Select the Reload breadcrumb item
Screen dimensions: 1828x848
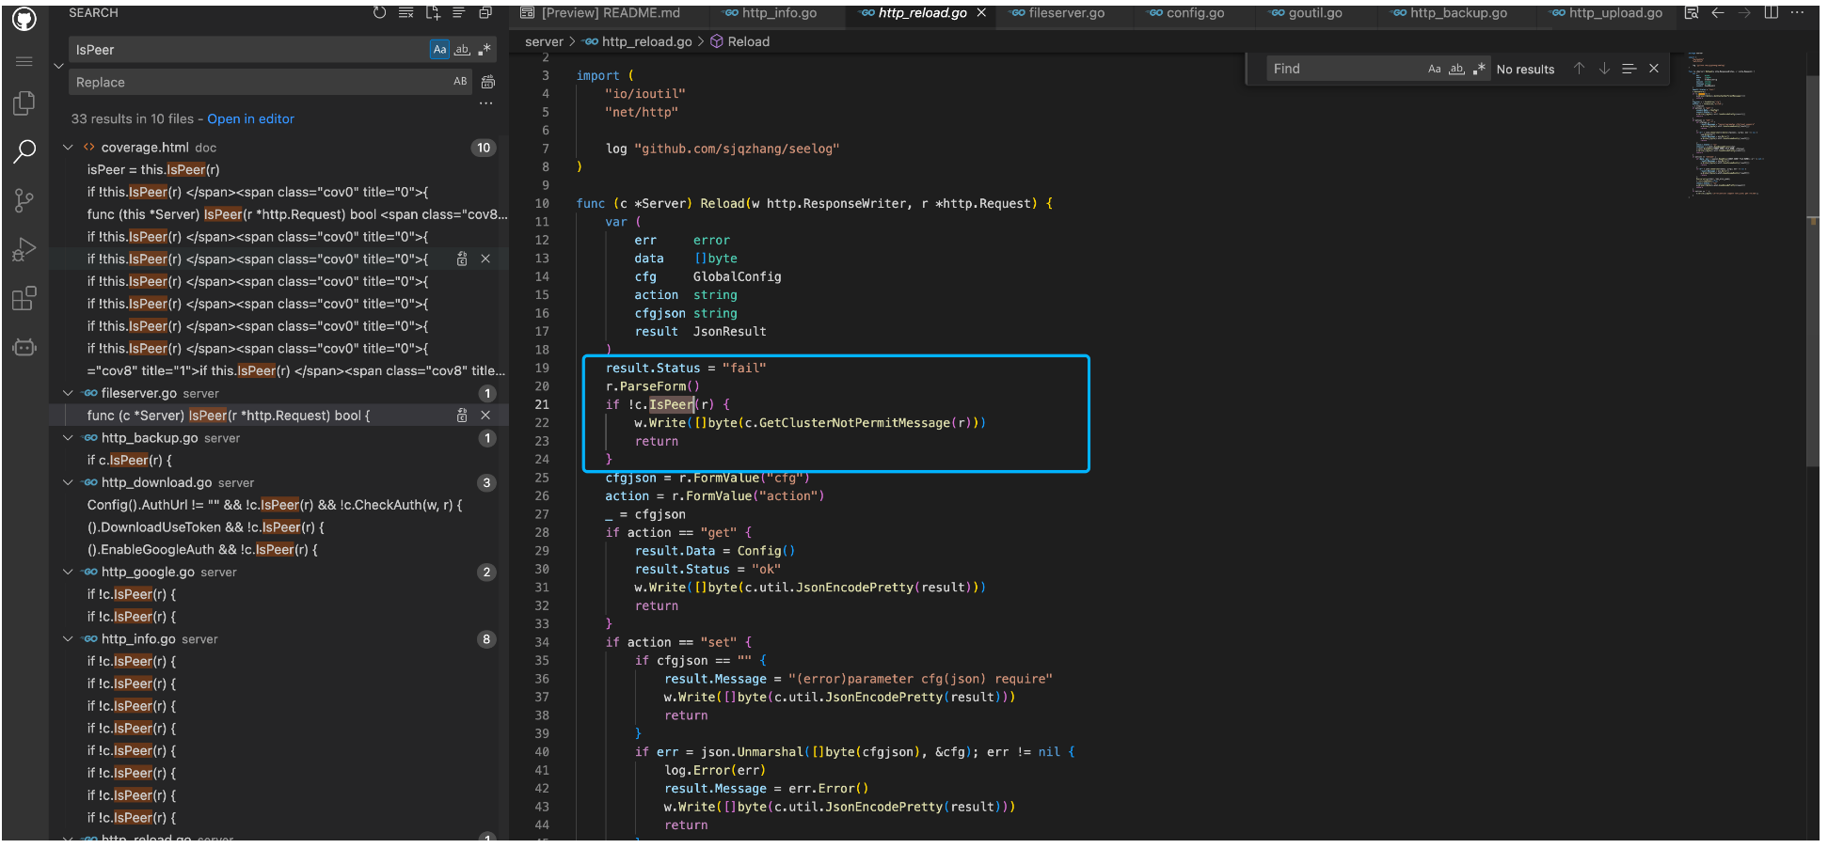tap(748, 41)
